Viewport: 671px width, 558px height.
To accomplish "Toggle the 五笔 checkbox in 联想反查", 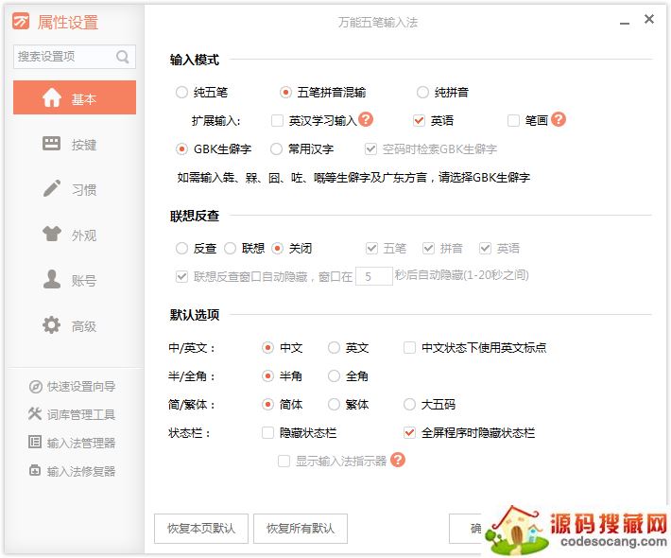I will coord(371,249).
